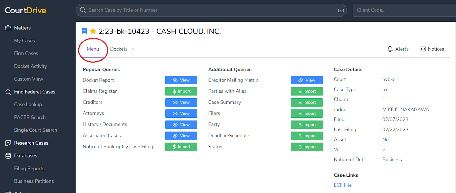Click the case title 2:23-bk-10423 - CASH CLOUD, INC.

(x=160, y=31)
